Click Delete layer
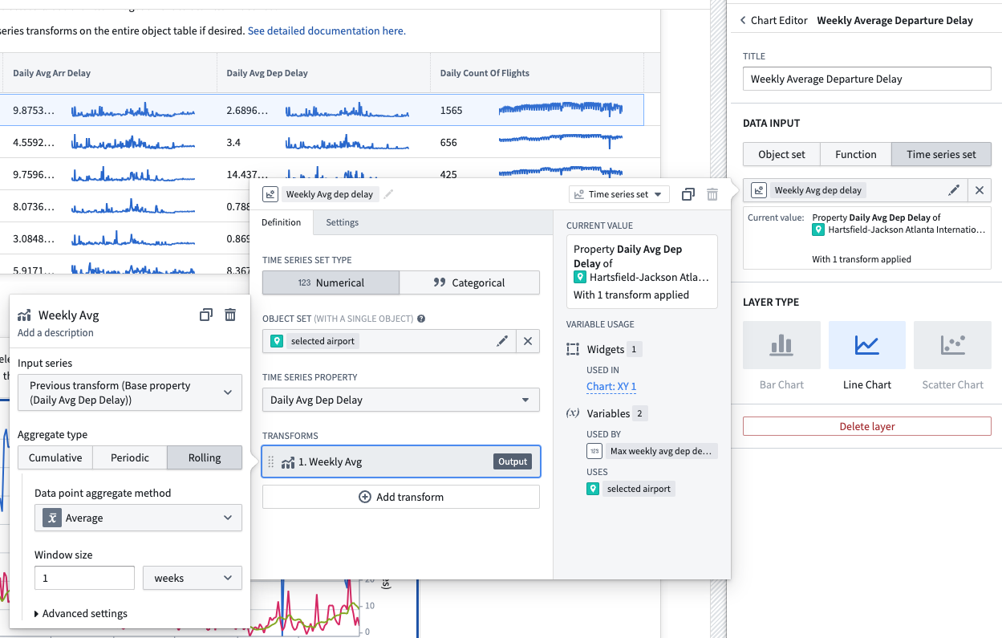 pos(866,426)
